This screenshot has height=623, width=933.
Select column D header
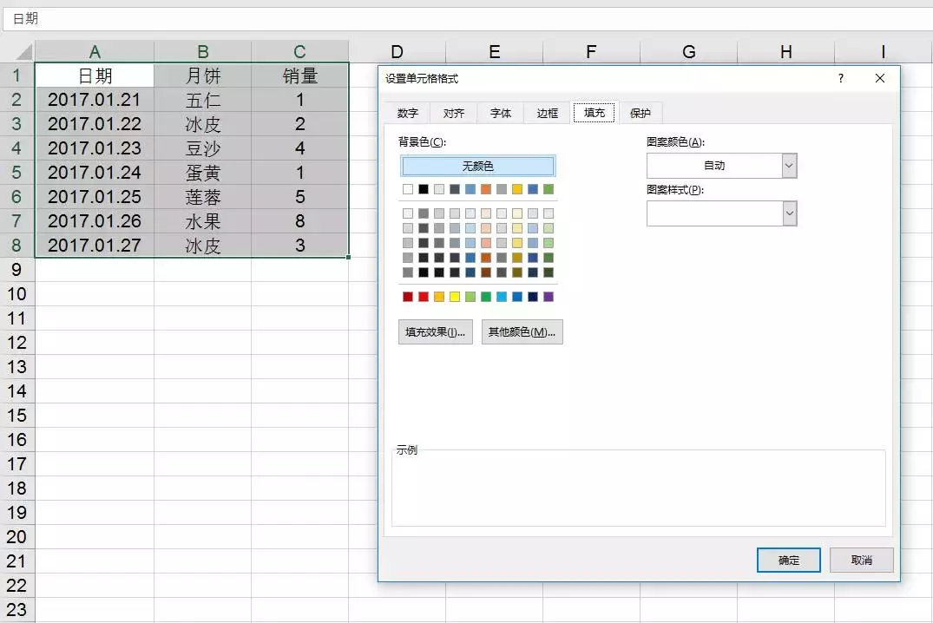coord(397,52)
